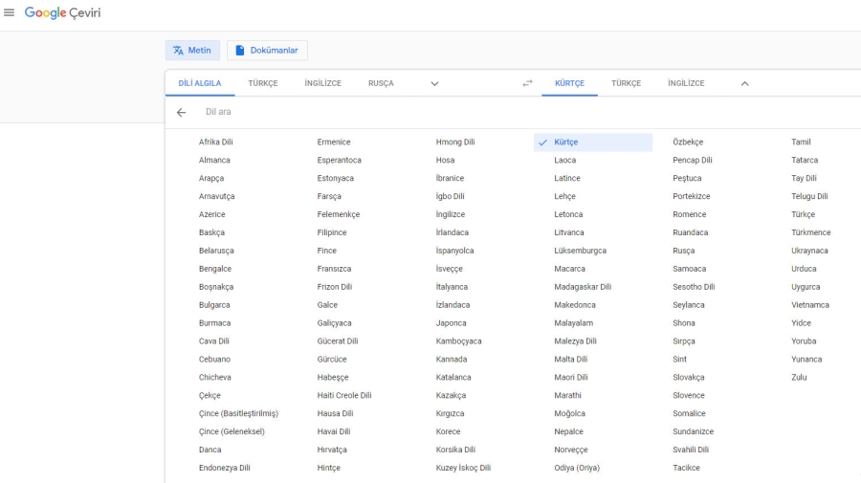Viewport: 861px width, 483px height.
Task: Select the KÜRTÇE target tab
Action: click(569, 83)
